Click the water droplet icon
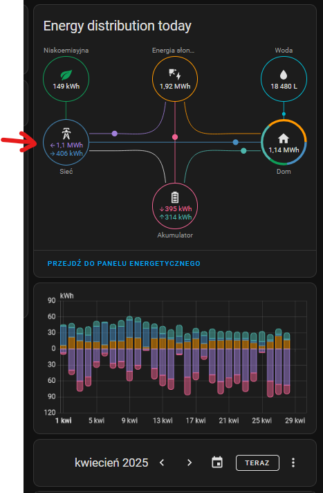The height and width of the screenshot is (493, 323). [x=284, y=75]
